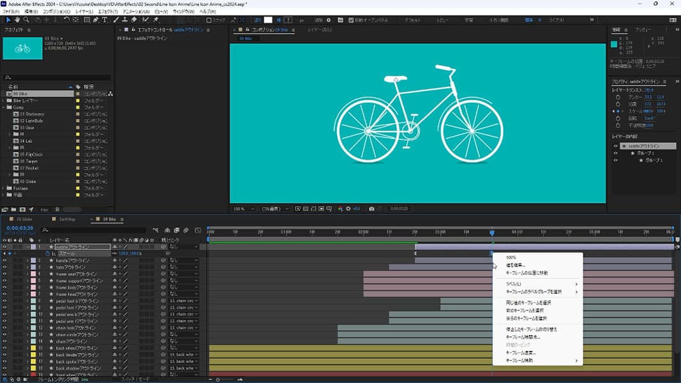Click the Scale stopwatch in timeline

tap(47, 253)
